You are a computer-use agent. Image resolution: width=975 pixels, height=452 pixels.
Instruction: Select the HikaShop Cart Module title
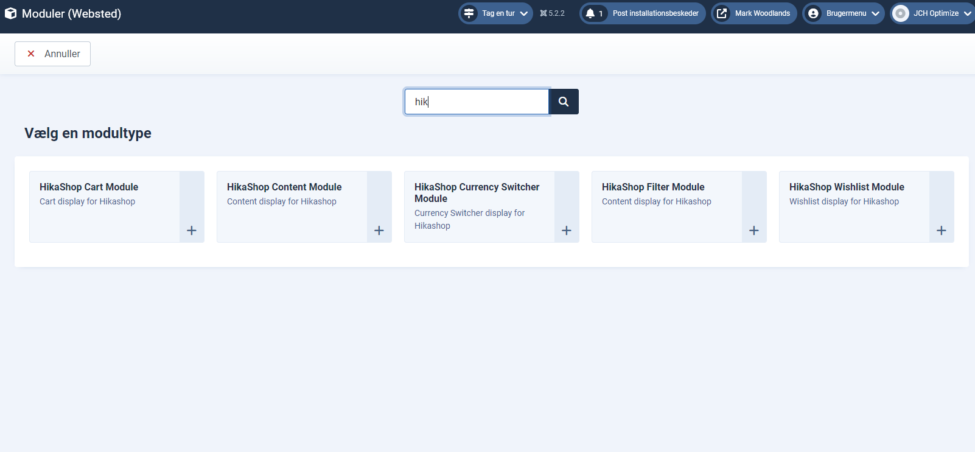pyautogui.click(x=89, y=187)
